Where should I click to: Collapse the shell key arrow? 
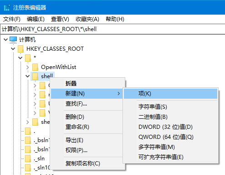pyautogui.click(x=28, y=76)
